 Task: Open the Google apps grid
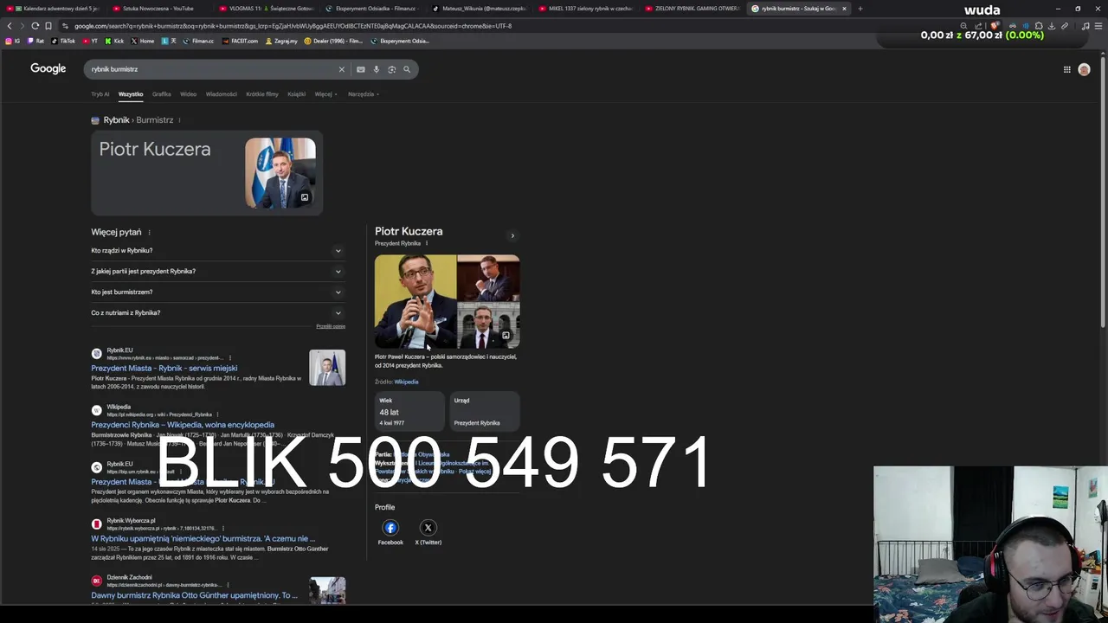coord(1066,69)
